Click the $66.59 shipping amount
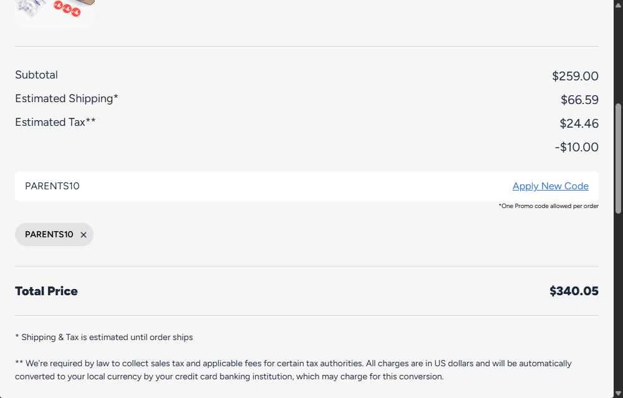 579,100
